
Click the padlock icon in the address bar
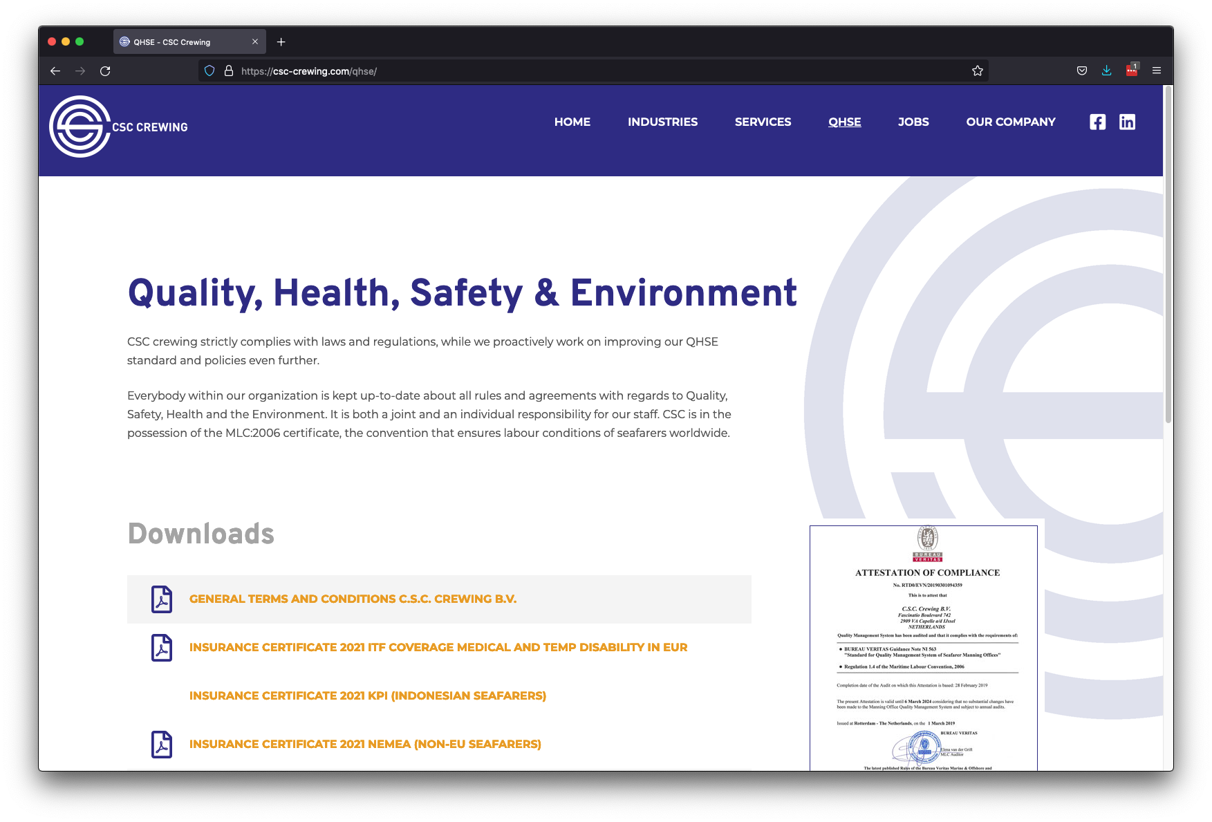[x=228, y=71]
